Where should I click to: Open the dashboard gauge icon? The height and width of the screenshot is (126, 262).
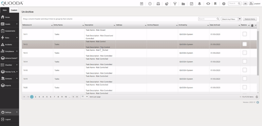pos(150,4)
